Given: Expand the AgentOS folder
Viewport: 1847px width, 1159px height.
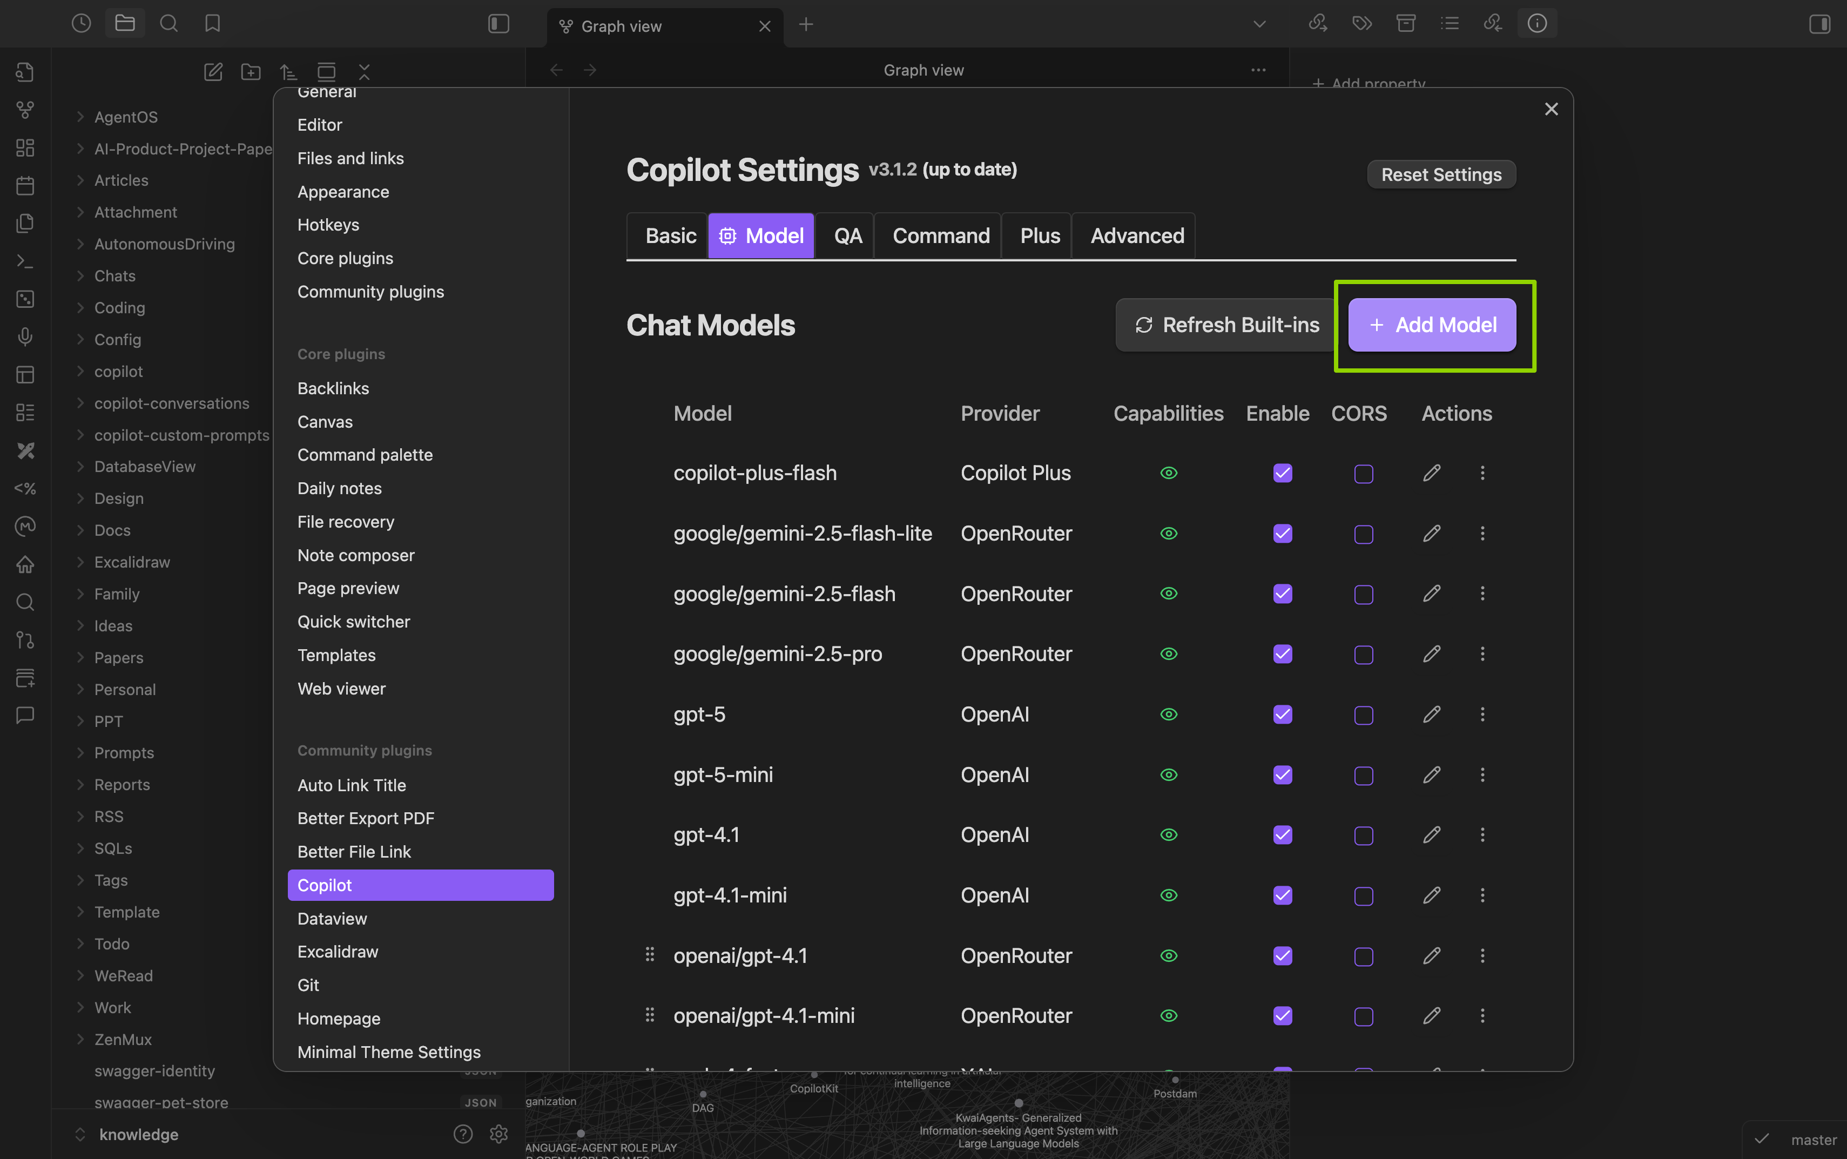Looking at the screenshot, I should (80, 117).
